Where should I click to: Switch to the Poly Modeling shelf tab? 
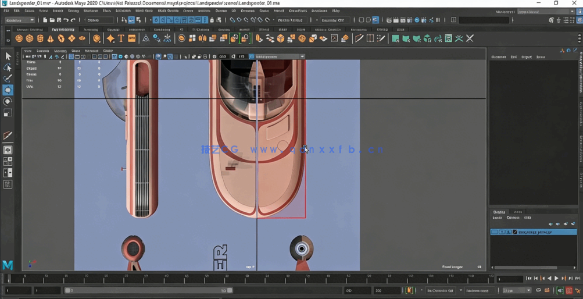tap(63, 29)
